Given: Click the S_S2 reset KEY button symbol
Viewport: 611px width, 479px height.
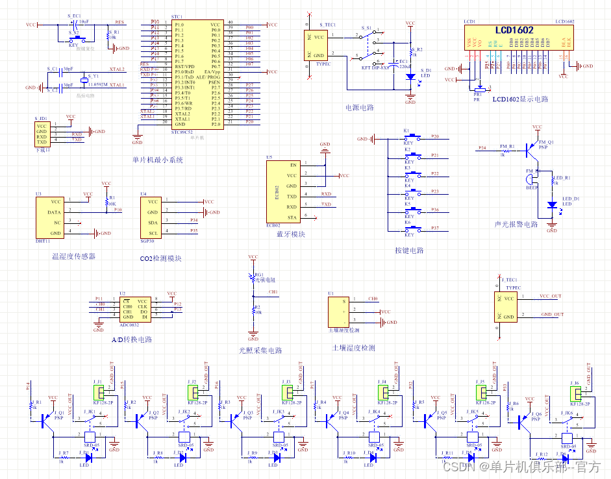Looking at the screenshot, I should (x=77, y=39).
